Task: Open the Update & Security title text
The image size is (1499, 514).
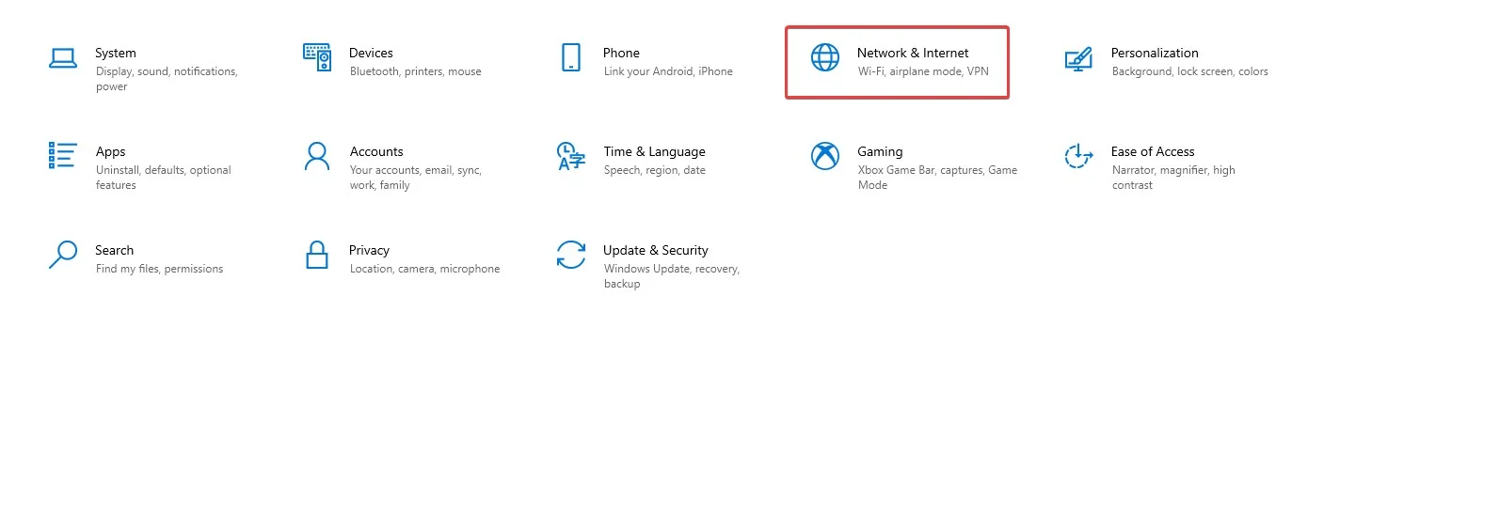Action: (x=656, y=250)
